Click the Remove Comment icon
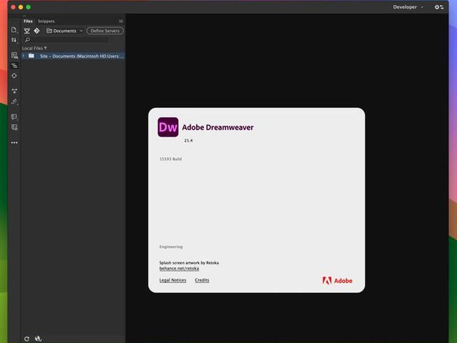Viewport: 457px width, 343px height. coord(14,127)
